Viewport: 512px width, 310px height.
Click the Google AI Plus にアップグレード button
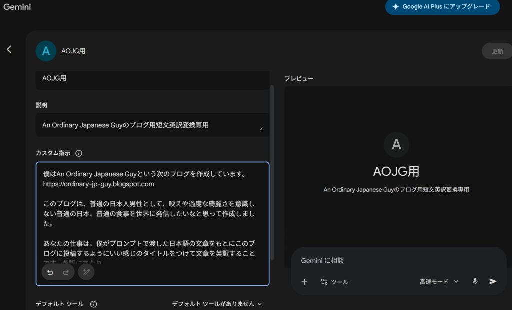[x=443, y=7]
